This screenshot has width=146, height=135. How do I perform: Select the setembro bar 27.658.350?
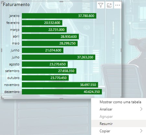pyautogui.click(x=49, y=71)
